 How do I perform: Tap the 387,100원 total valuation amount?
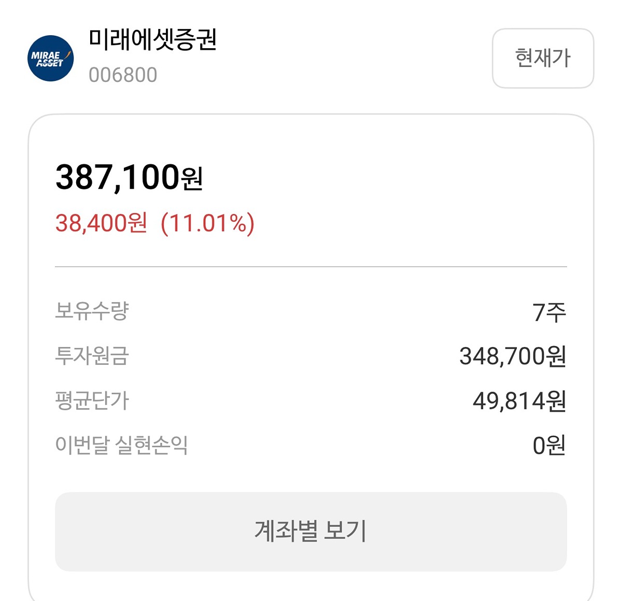[129, 177]
